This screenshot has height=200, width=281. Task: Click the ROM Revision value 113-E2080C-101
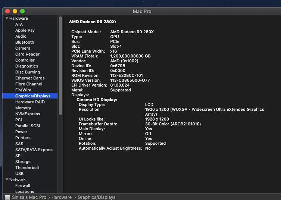[127, 75]
